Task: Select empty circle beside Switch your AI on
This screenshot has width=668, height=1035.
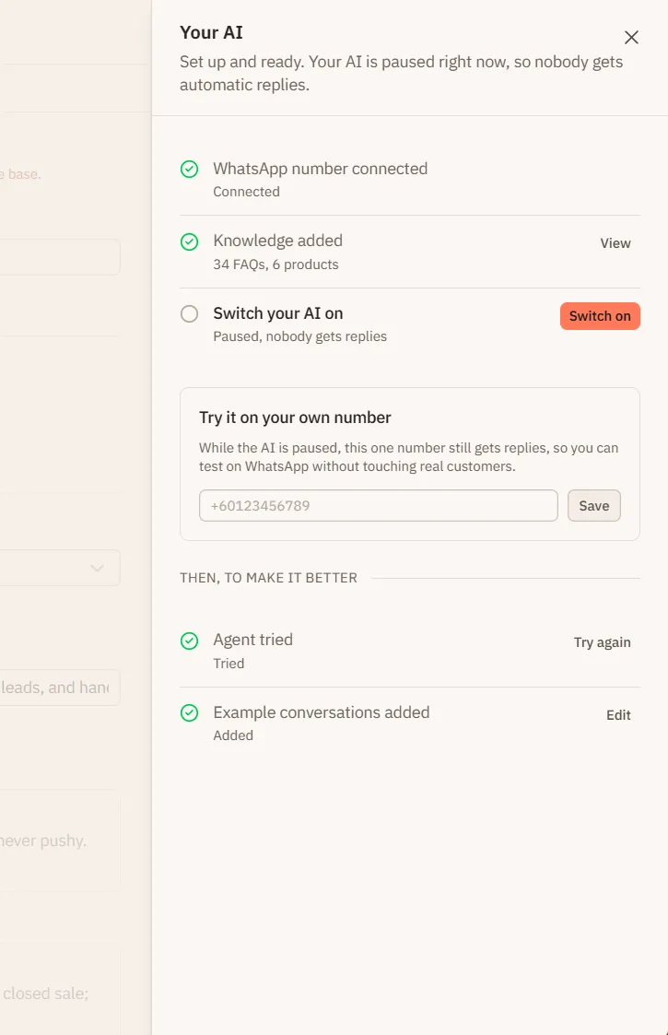Action: [190, 313]
